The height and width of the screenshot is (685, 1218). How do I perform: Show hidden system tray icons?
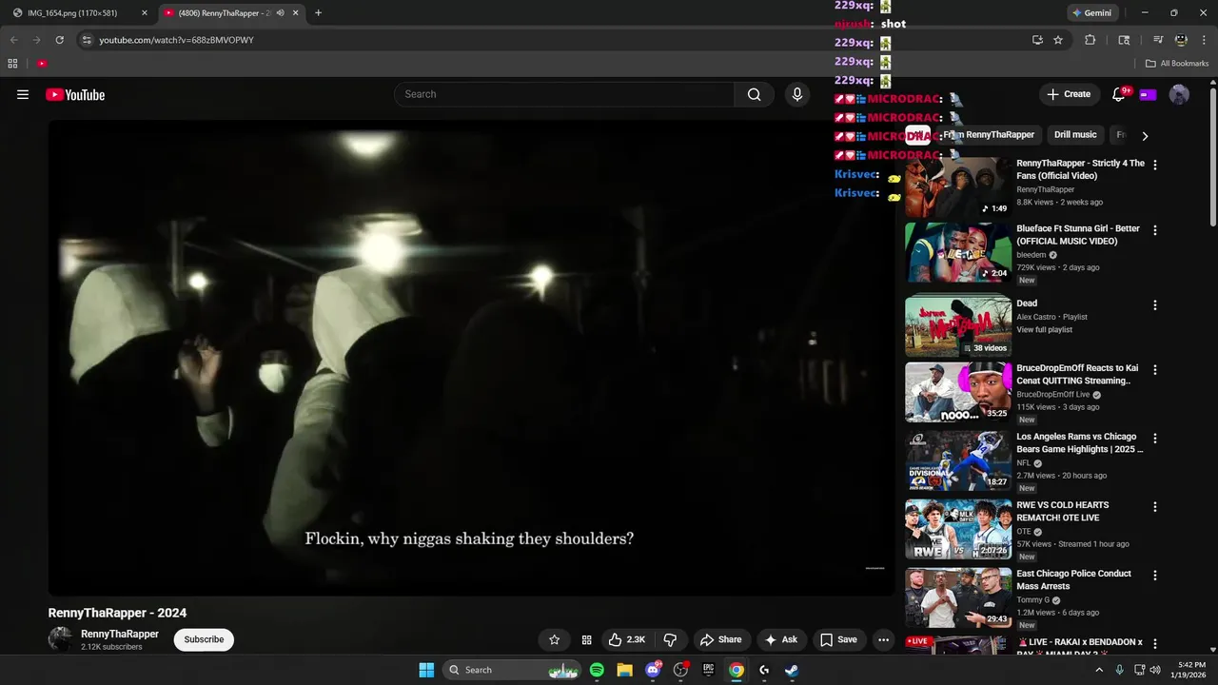(1099, 670)
